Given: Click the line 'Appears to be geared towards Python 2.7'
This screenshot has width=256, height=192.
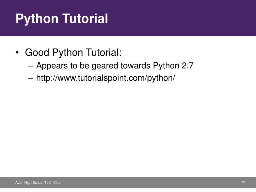Looking at the screenshot, I should pos(115,66).
